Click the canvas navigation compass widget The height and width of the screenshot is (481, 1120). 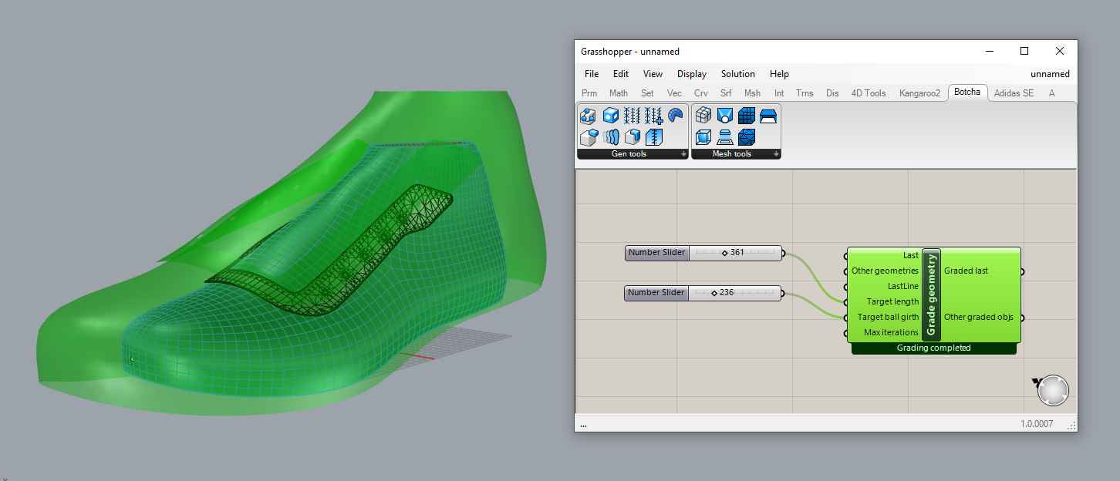coord(1053,391)
